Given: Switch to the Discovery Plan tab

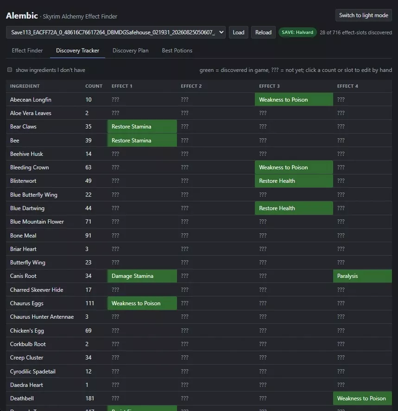Looking at the screenshot, I should [130, 50].
